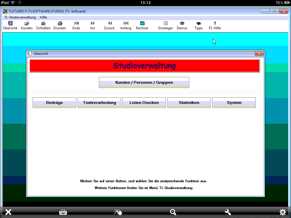Launch Demos from the toolbar
Screen dimensions: 291x218
click(182, 24)
